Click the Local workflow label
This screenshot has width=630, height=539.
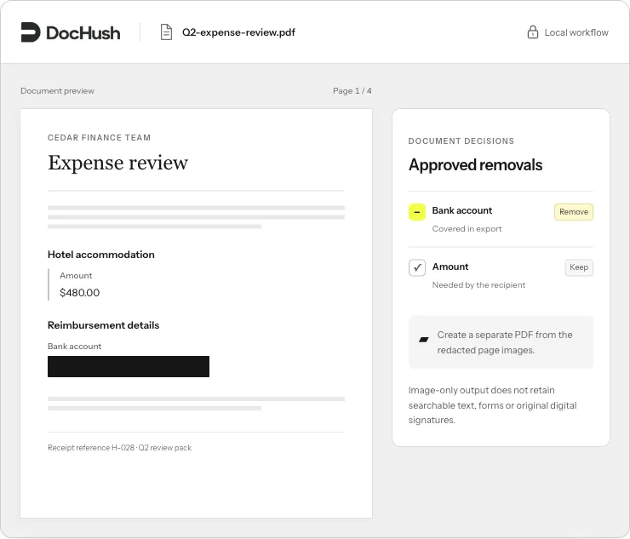click(x=576, y=32)
